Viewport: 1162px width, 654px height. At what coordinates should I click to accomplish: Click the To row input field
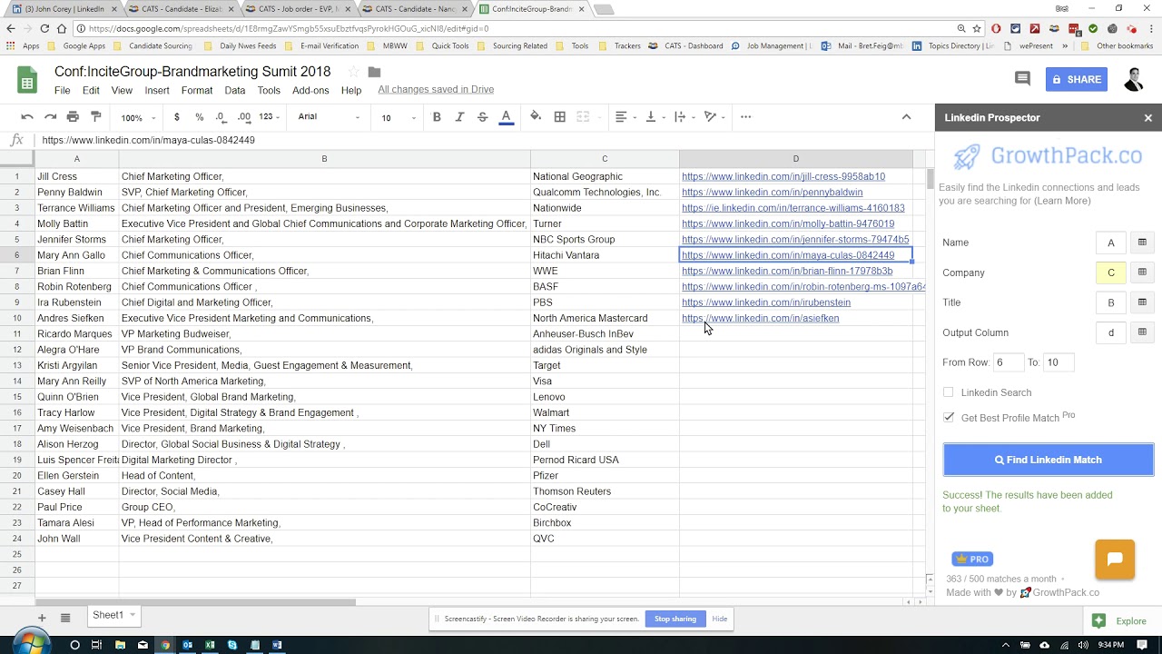(1058, 362)
